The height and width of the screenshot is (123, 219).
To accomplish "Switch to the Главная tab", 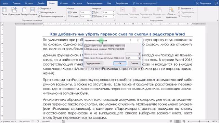I will [16, 3].
